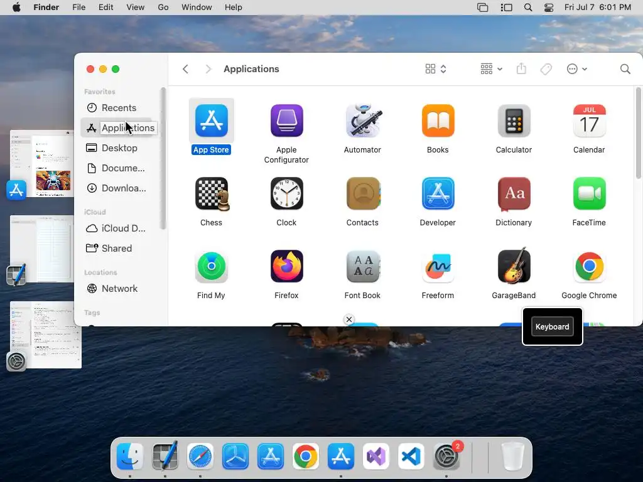Open purple Visual Studio from the Dock

(376, 456)
